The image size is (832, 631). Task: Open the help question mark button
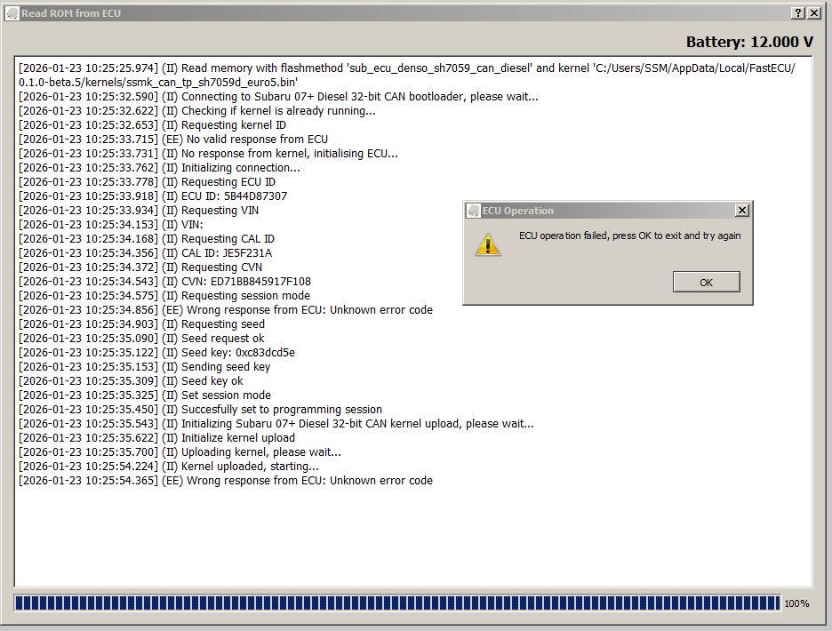pyautogui.click(x=797, y=12)
